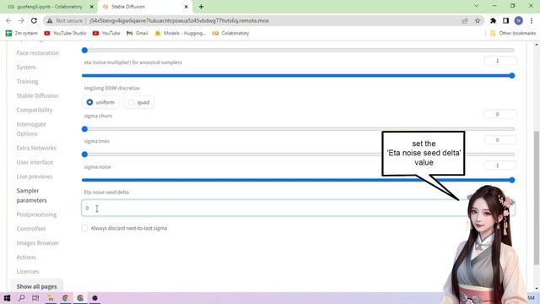Viewport: 540px width, 304px height.
Task: Open the Not secure site warning icon
Action: click(x=50, y=20)
